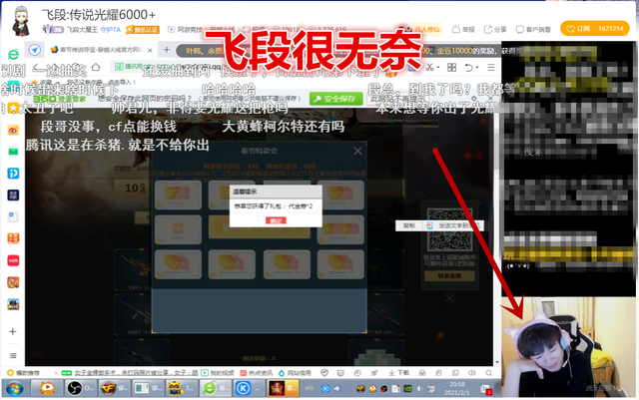
Task: Click the orange 订阅 subscribe button
Action: (x=595, y=29)
